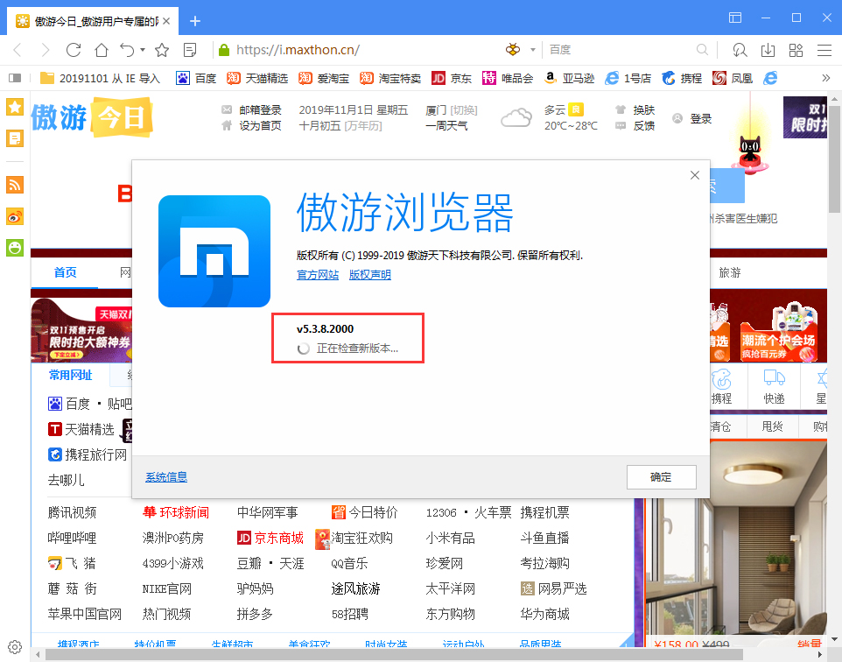
Task: Open the skin center smiley sidebar icon
Action: point(14,248)
